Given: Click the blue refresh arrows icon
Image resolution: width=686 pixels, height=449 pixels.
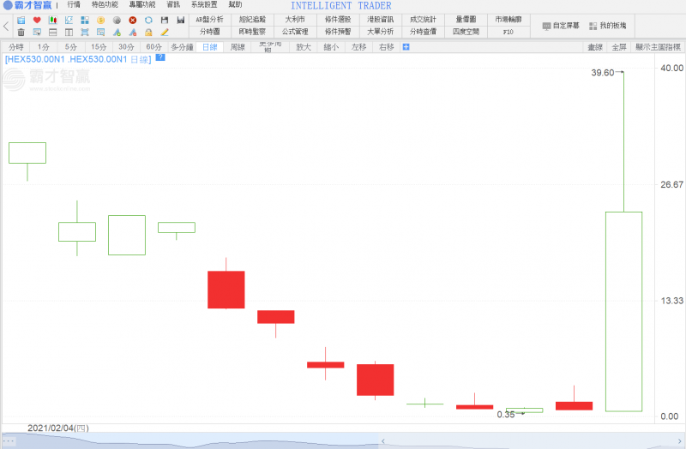Looking at the screenshot, I should 148,20.
